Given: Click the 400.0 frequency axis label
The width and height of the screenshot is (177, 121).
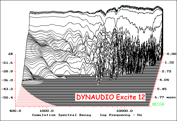Looking at the screenshot, I should pyautogui.click(x=15, y=111).
